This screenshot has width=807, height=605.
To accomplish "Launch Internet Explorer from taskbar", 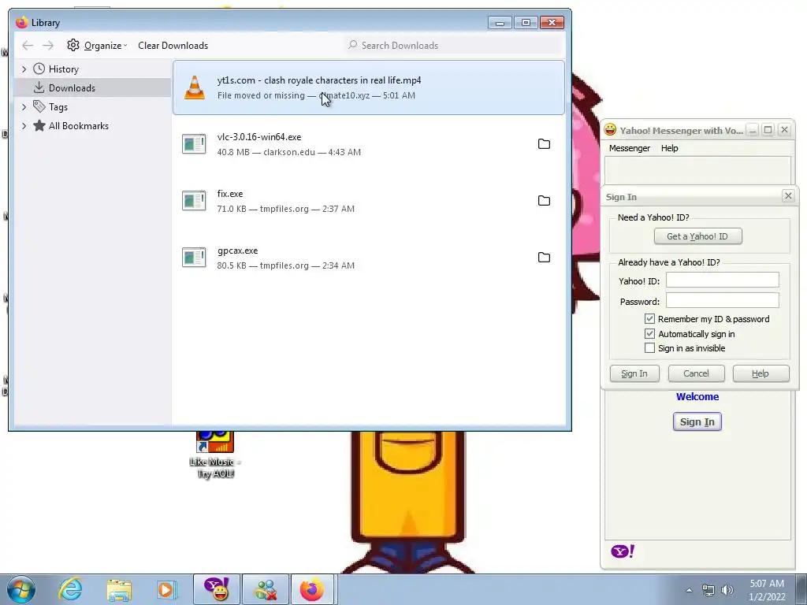I will pyautogui.click(x=70, y=589).
